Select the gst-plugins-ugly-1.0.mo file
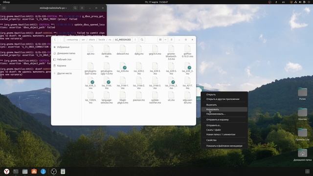The height and width of the screenshot is (176, 313). pyautogui.click(x=107, y=68)
